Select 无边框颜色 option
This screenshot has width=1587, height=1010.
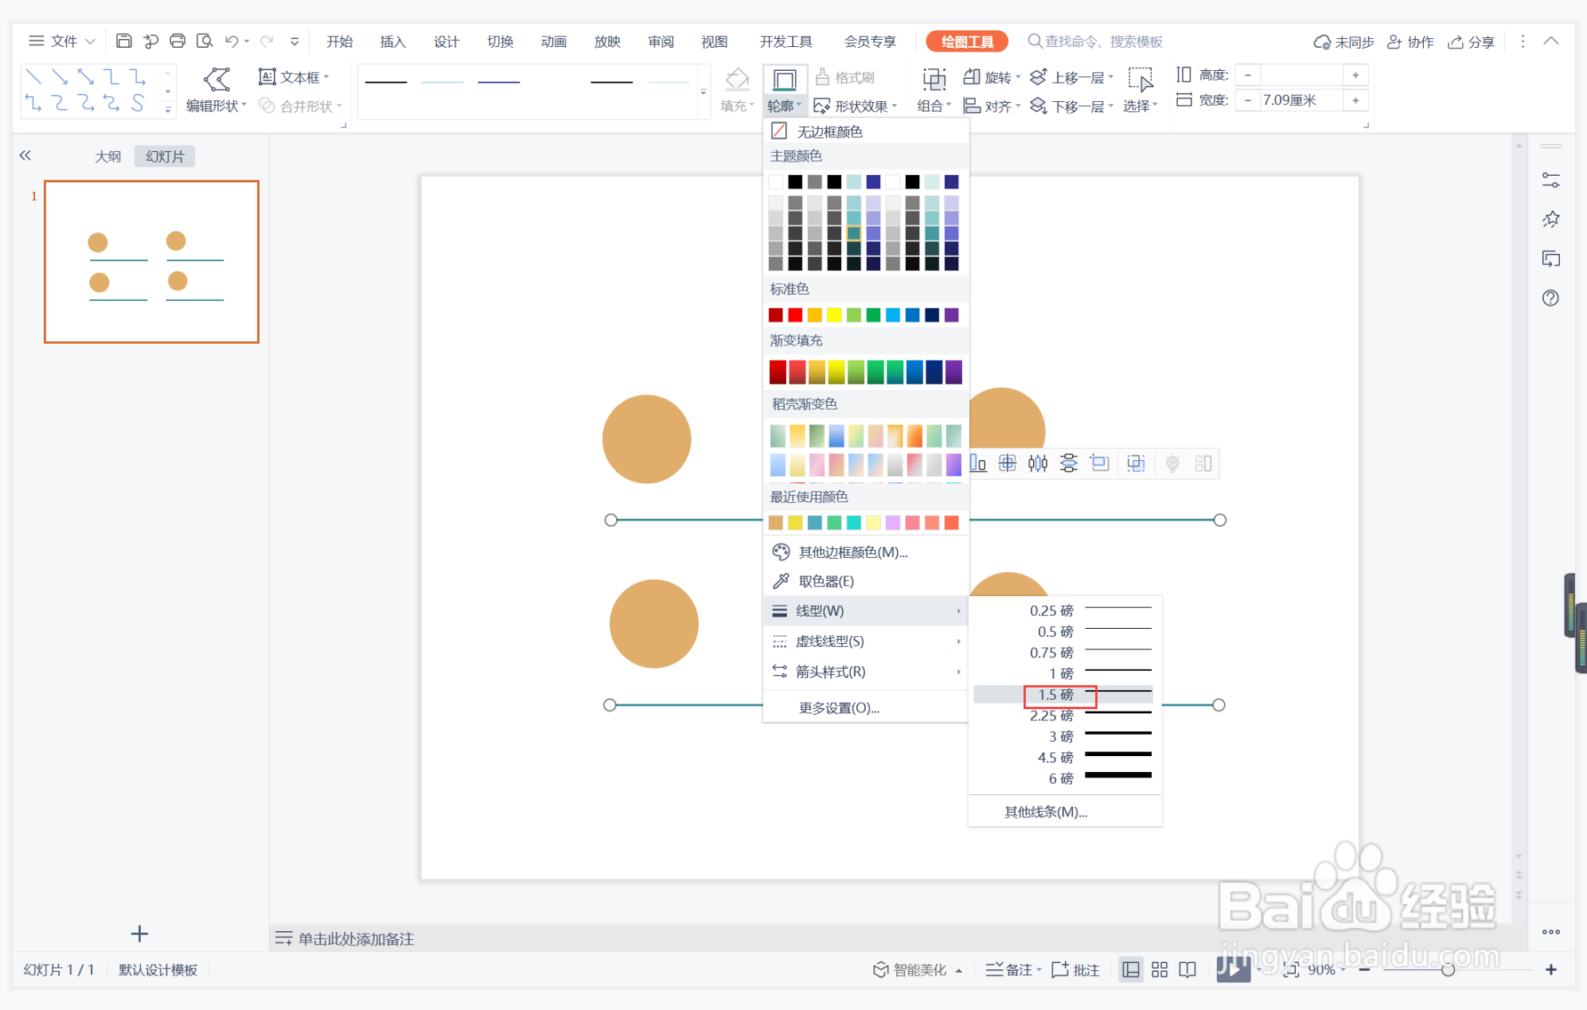pos(866,131)
